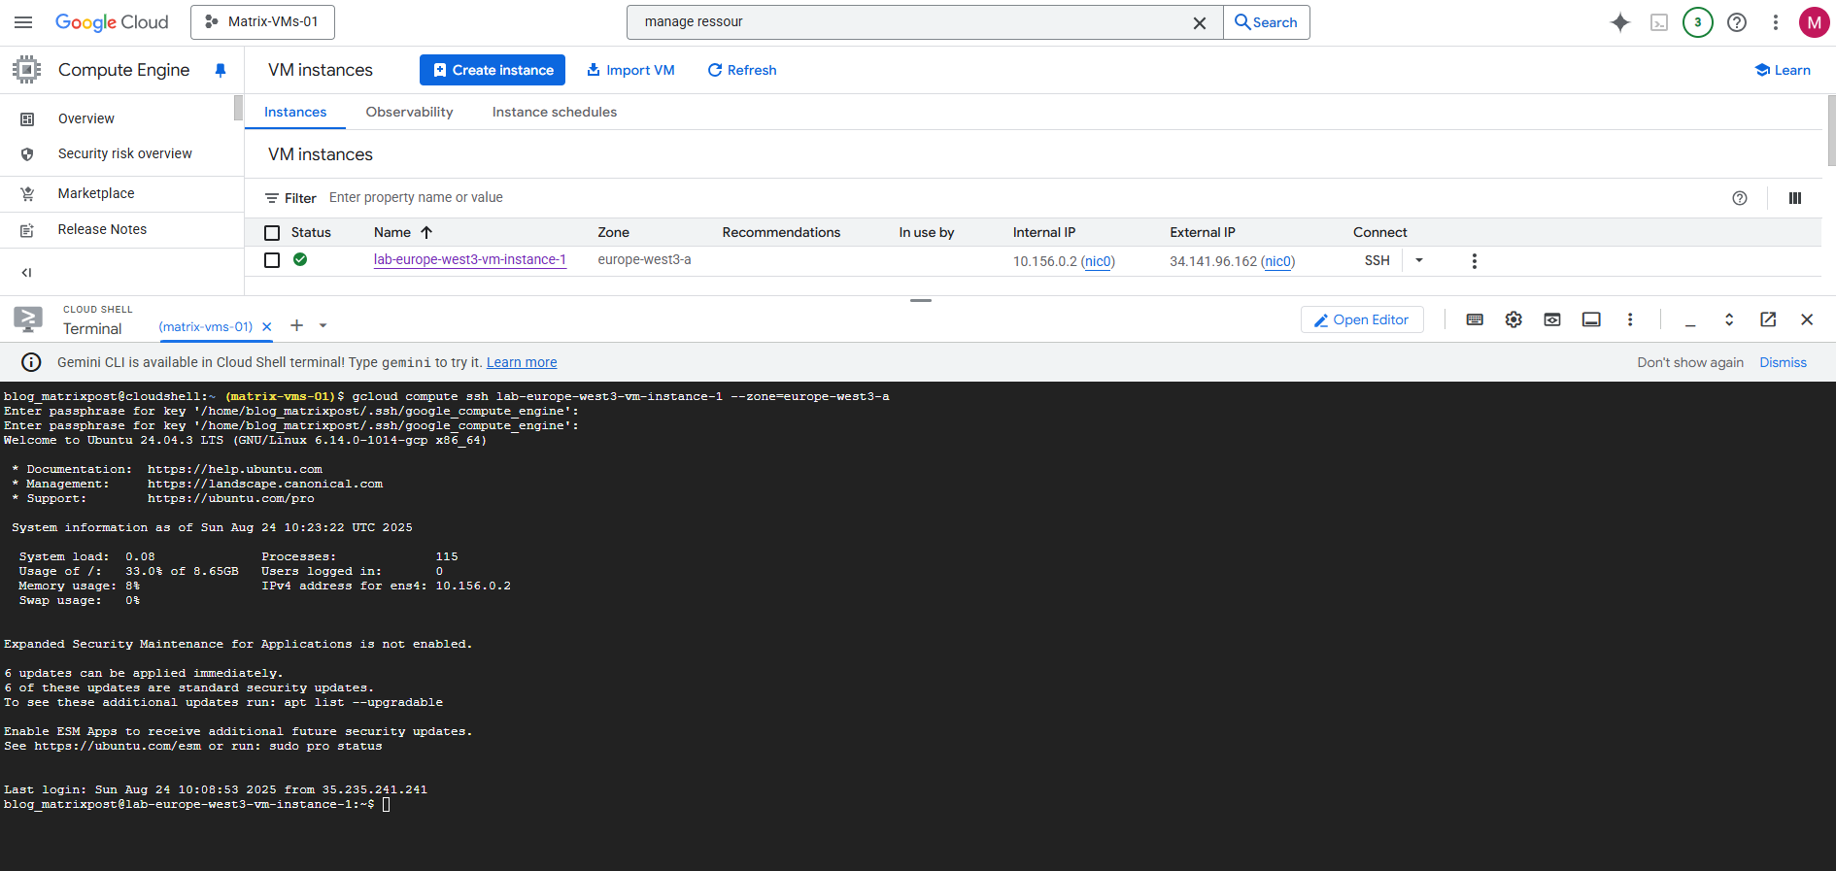This screenshot has height=871, width=1836.
Task: Click Create instance button
Action: (x=493, y=70)
